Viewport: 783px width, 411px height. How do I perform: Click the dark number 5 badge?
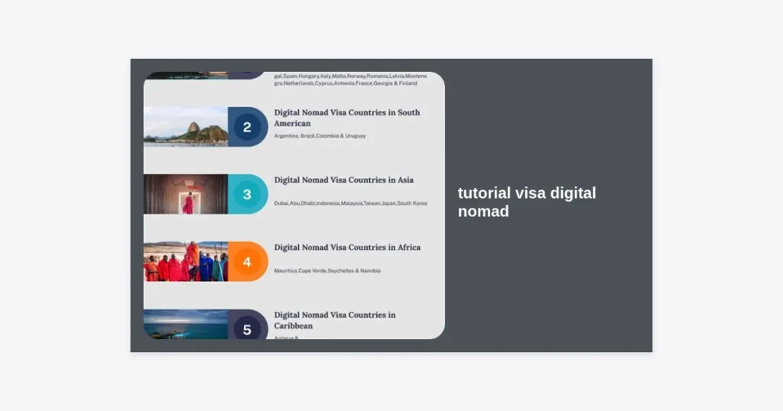pyautogui.click(x=248, y=325)
